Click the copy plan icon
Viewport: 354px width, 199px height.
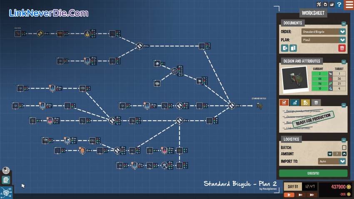point(293,48)
